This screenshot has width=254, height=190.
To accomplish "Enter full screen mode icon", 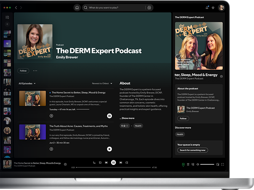I will pyautogui.click(x=222, y=164).
